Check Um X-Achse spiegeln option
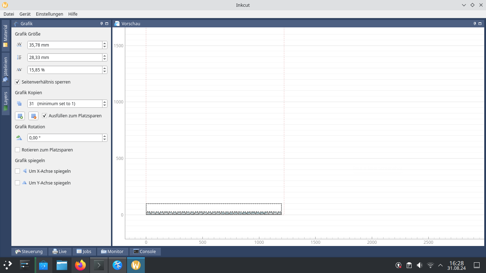Screen dimensions: 486x273 pos(17,171)
